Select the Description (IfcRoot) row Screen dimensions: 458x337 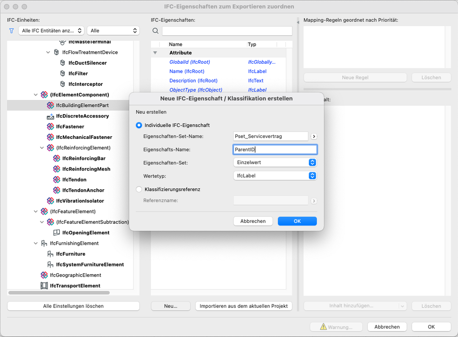click(x=218, y=81)
